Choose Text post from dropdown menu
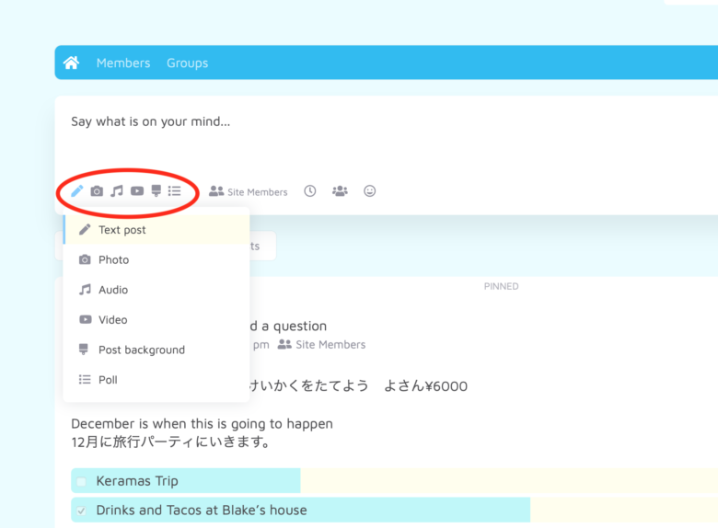This screenshot has width=718, height=528. 122,230
